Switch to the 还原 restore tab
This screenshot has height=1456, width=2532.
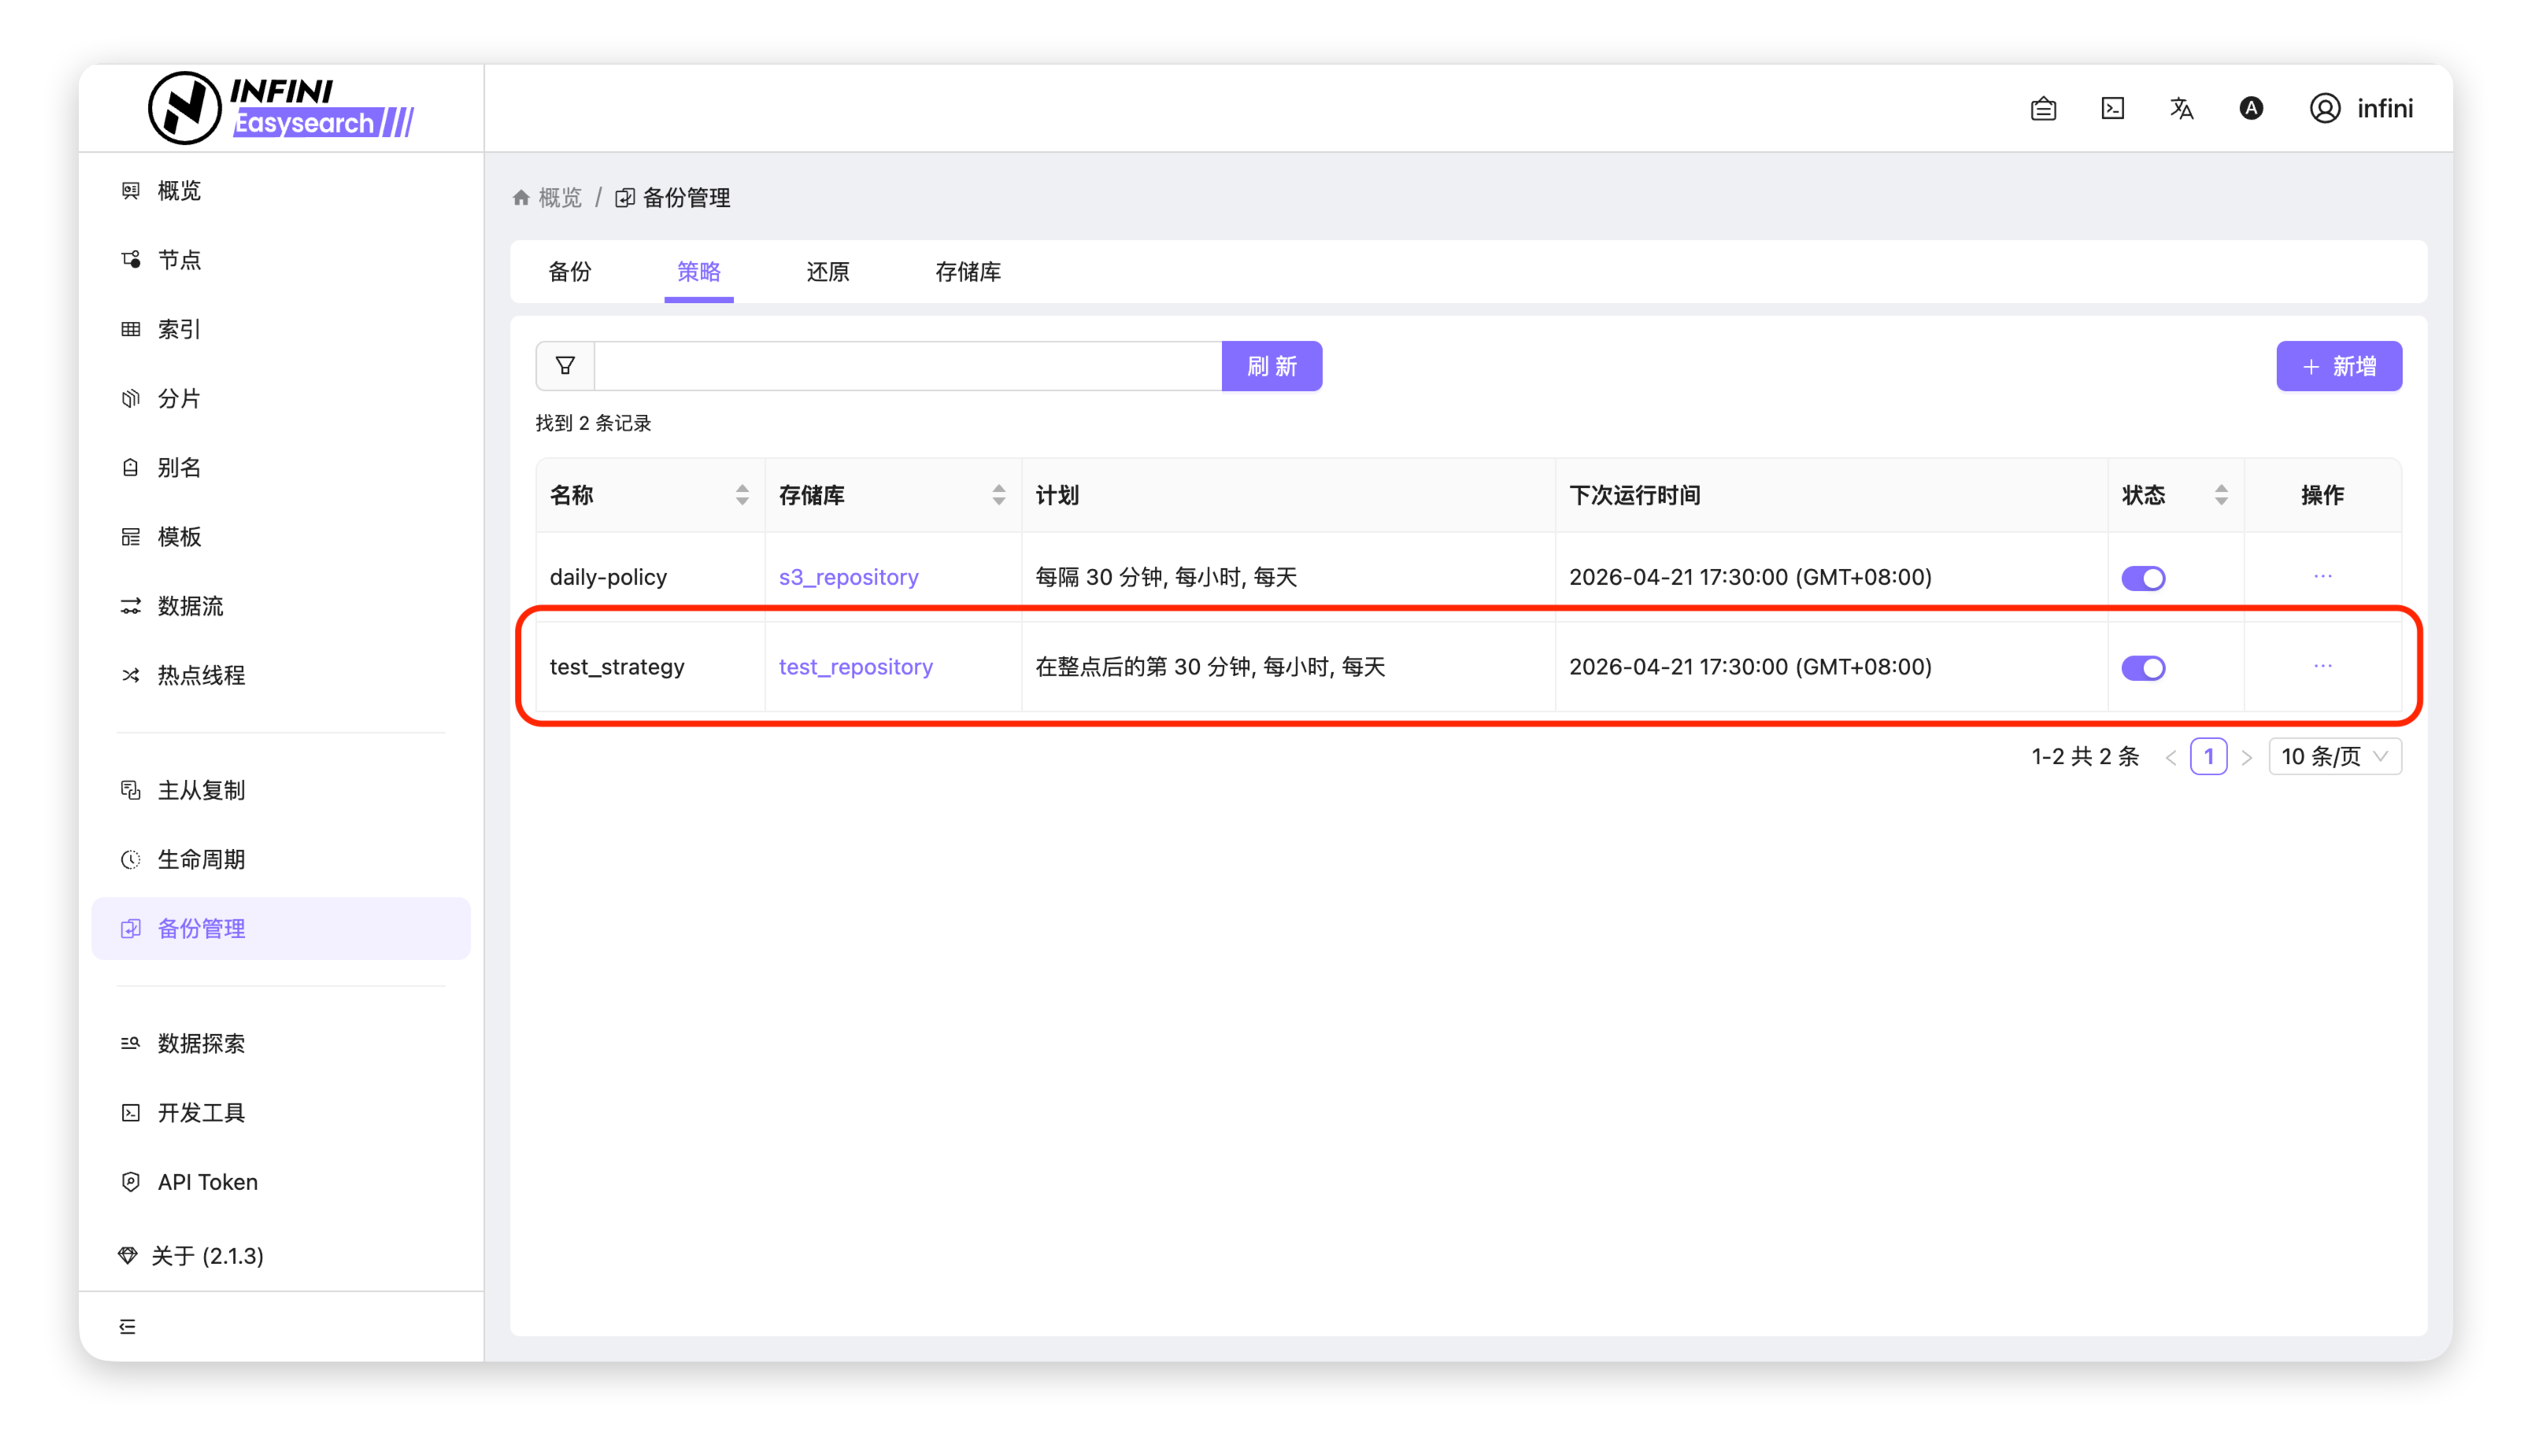coord(827,272)
